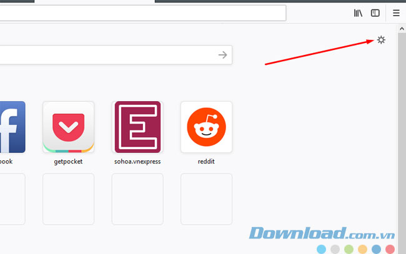Open the reddit top site tile
This screenshot has height=254, width=406.
coord(206,127)
